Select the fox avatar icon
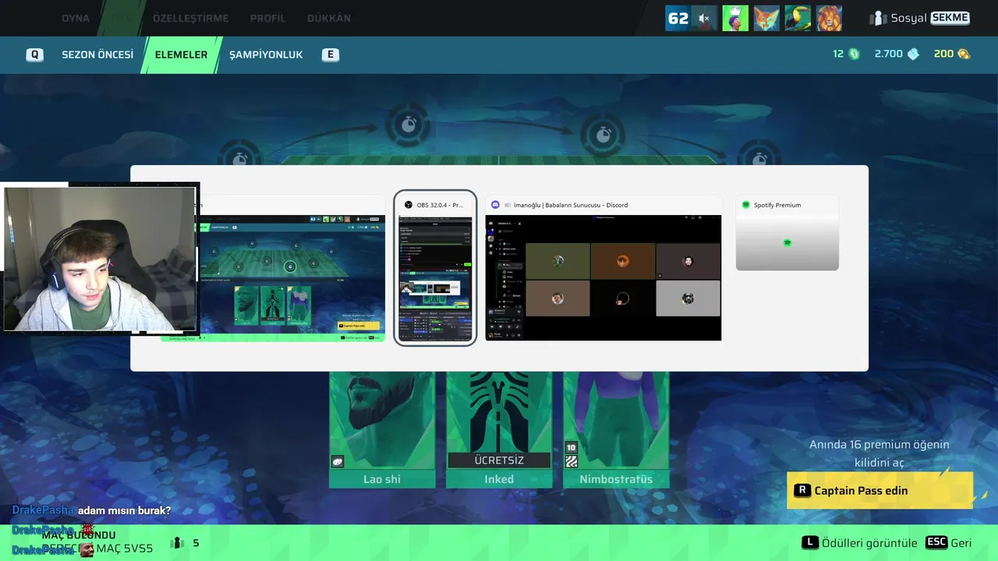Screen dimensions: 998x561 coord(766,18)
